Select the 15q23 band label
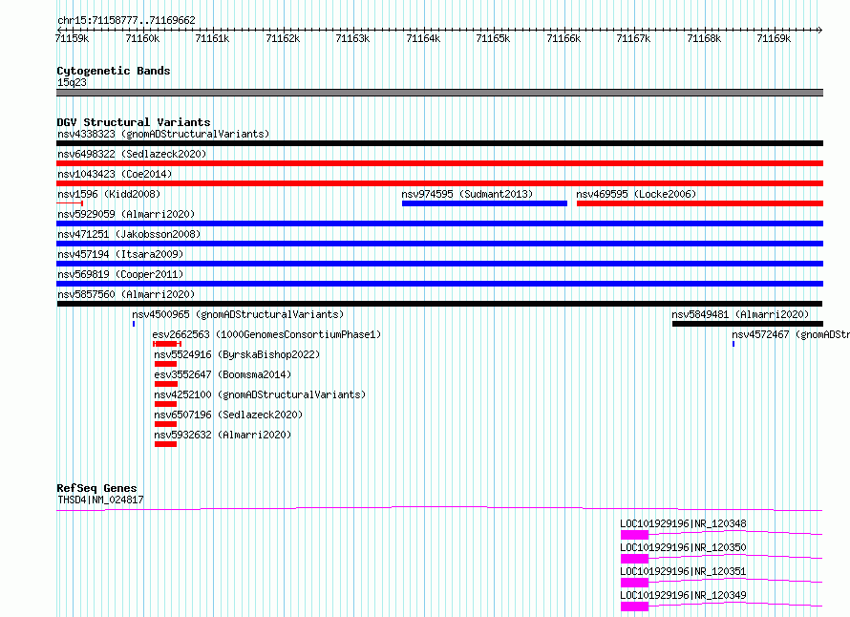Screen dimensions: 850x617 (x=72, y=82)
